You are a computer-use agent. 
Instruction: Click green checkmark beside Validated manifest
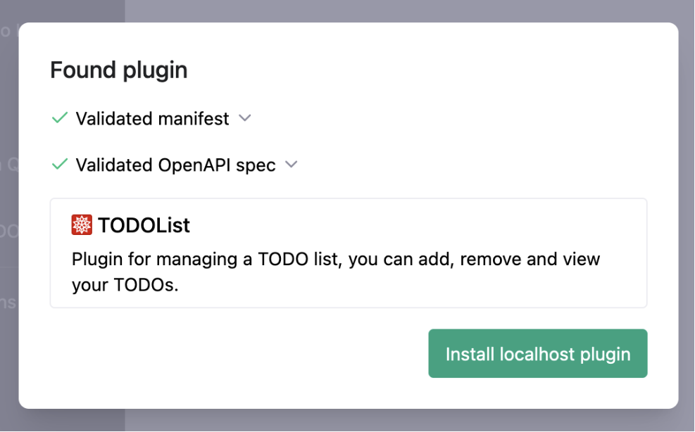pyautogui.click(x=60, y=118)
